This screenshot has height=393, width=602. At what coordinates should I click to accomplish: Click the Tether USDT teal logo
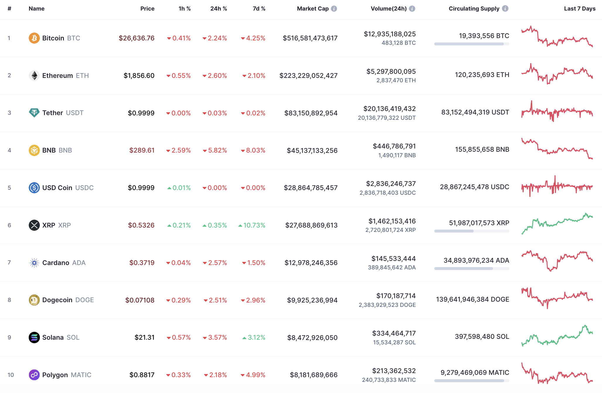pyautogui.click(x=34, y=113)
